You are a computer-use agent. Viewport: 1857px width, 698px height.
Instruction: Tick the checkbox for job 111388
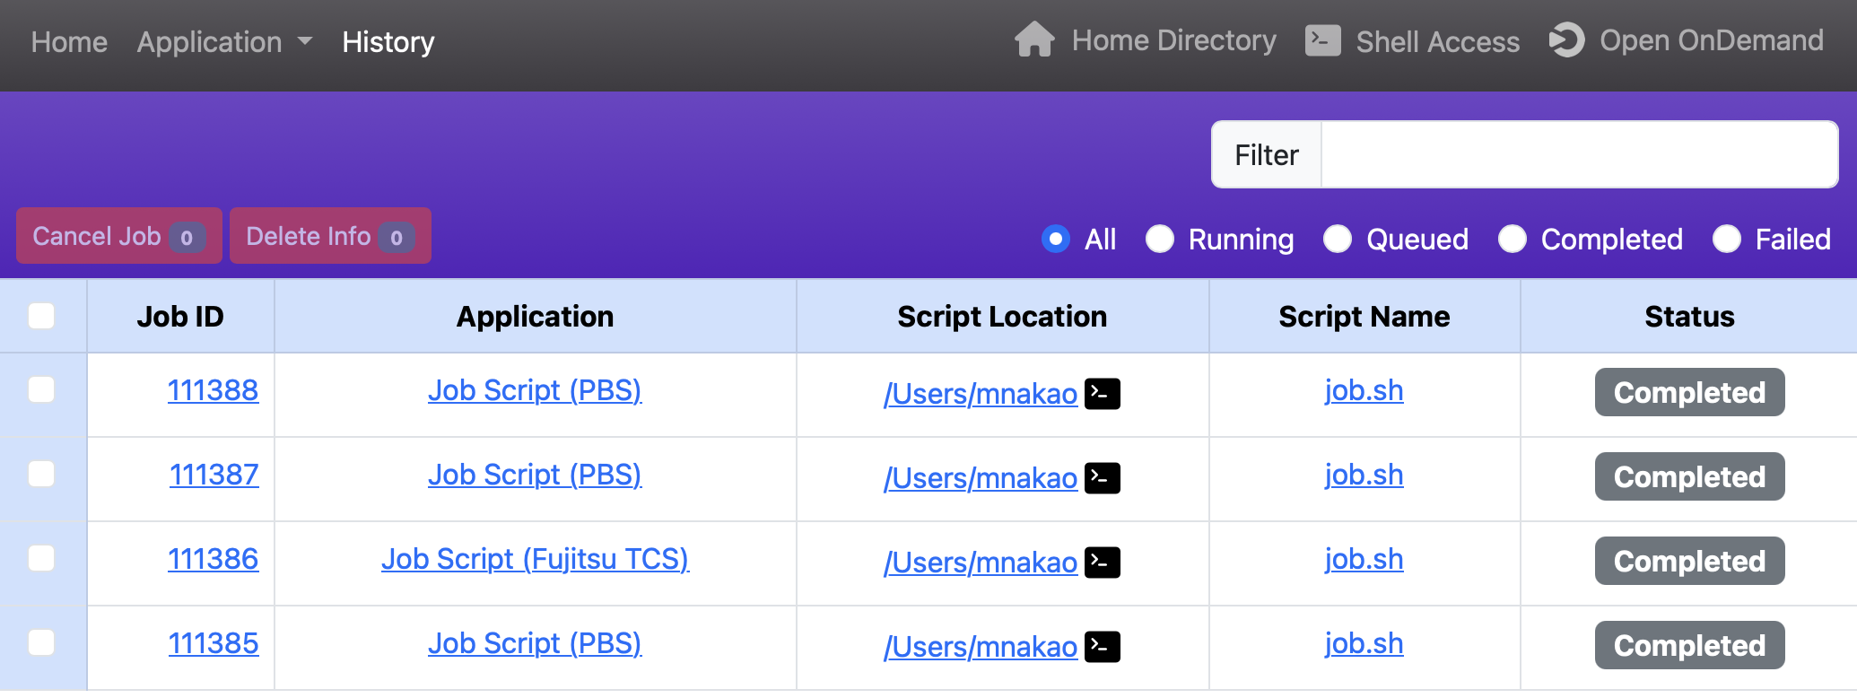pyautogui.click(x=41, y=390)
